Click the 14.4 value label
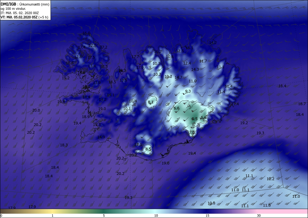308x218 pixels. (86, 97)
